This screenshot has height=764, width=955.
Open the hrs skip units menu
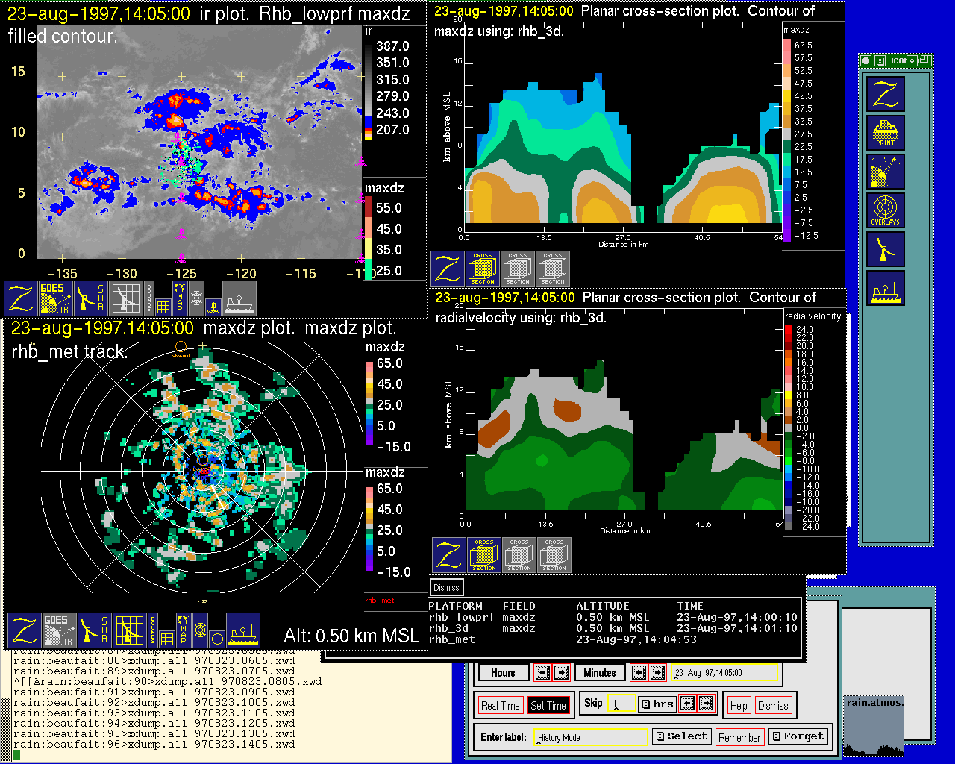click(657, 704)
